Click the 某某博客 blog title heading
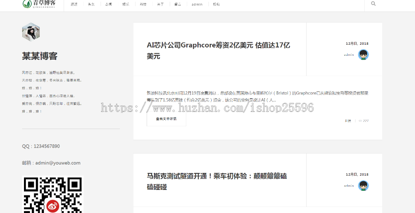Screen dimensions: 415x213 pyautogui.click(x=40, y=56)
